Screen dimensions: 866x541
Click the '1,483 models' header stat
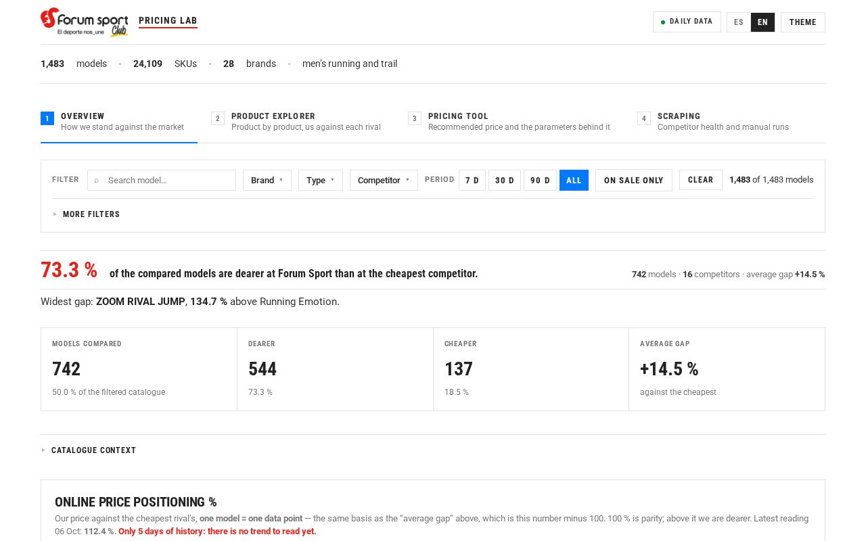pos(74,64)
